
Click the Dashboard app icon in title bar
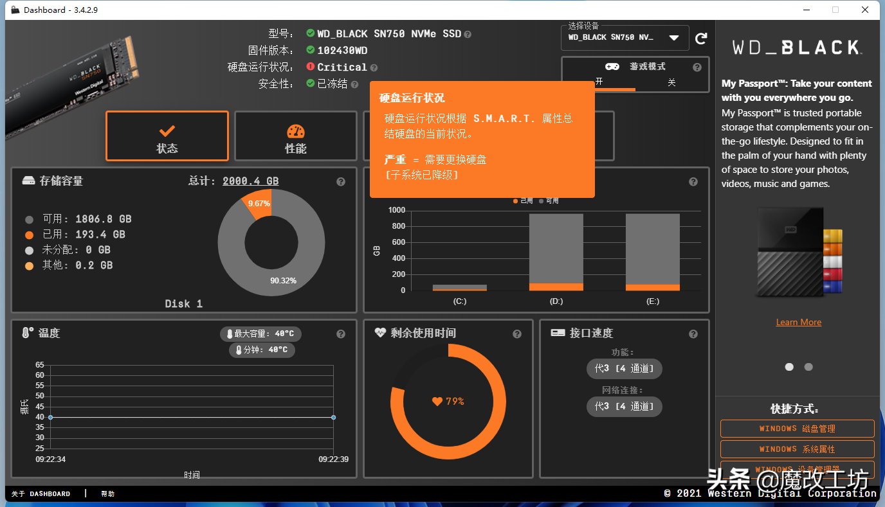tap(15, 10)
